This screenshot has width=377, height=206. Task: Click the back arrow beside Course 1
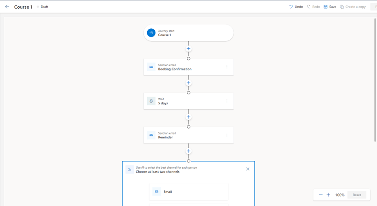[7, 7]
